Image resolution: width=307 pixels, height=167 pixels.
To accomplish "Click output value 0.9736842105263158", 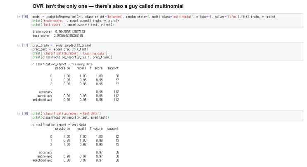I will 68,36.
